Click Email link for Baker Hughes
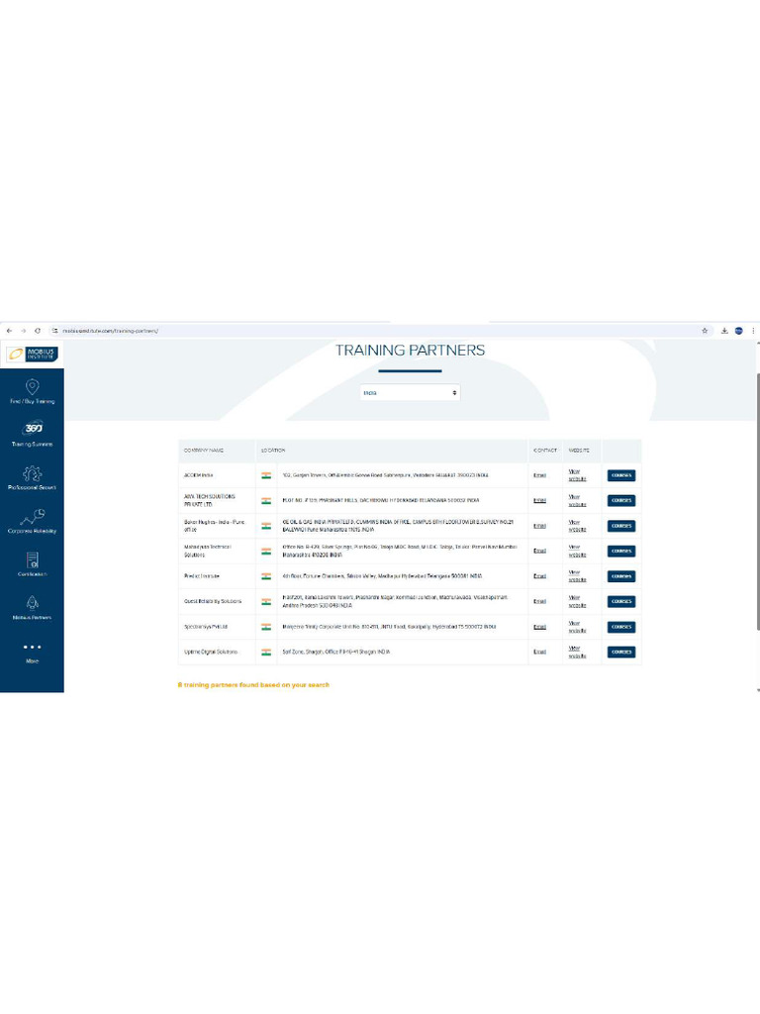The image size is (760, 1014). click(539, 526)
